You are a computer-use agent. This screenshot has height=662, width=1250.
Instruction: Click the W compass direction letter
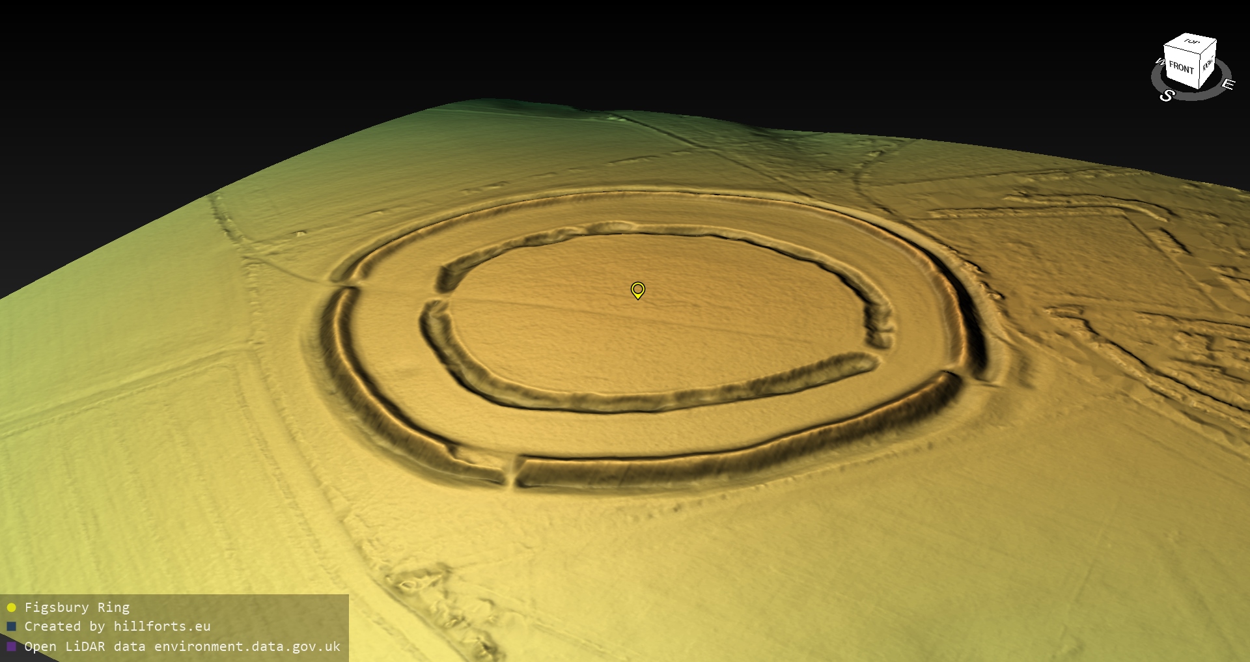[1159, 62]
